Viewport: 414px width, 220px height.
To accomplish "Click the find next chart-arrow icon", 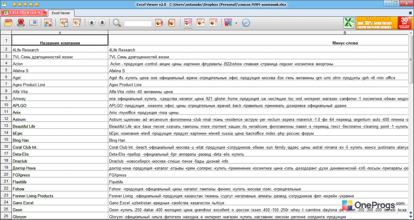I will point(172,23).
